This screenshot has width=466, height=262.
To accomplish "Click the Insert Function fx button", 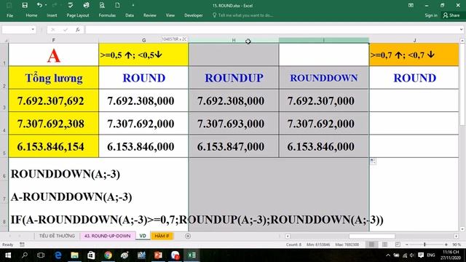I will [78, 29].
